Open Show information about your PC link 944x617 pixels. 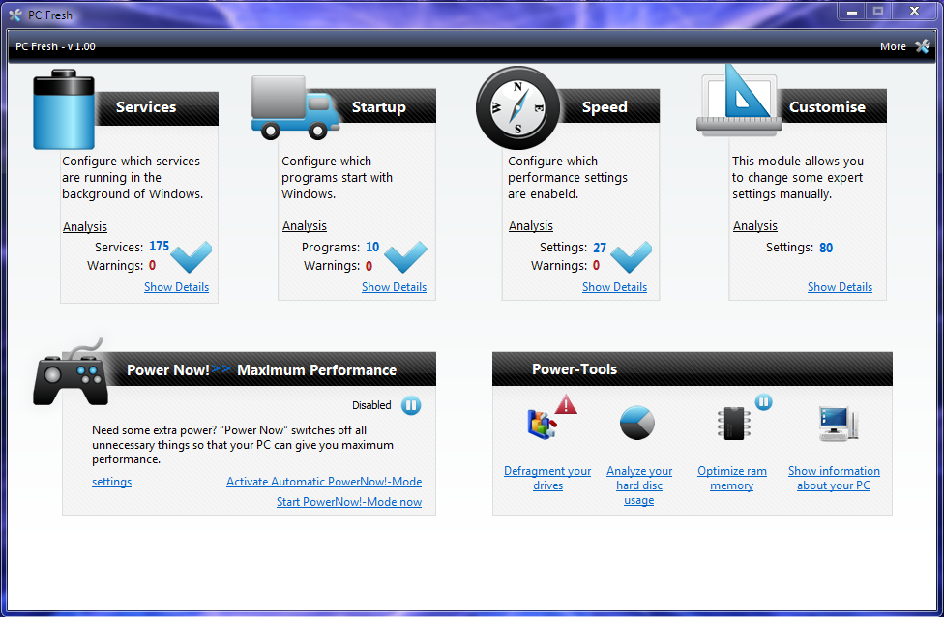coord(834,478)
